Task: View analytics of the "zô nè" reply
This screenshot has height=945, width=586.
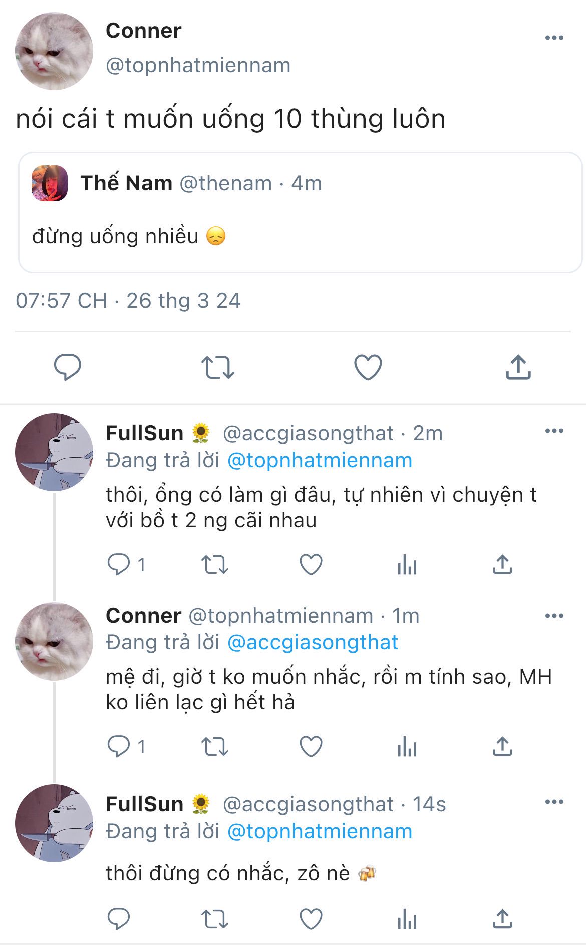Action: pyautogui.click(x=407, y=919)
